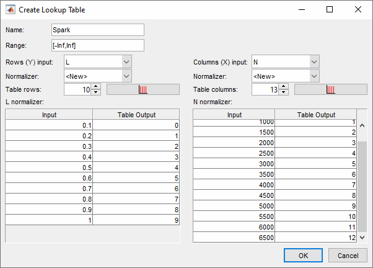This screenshot has height=268, width=373.
Task: Click the Table rows value field
Action: click(77, 89)
